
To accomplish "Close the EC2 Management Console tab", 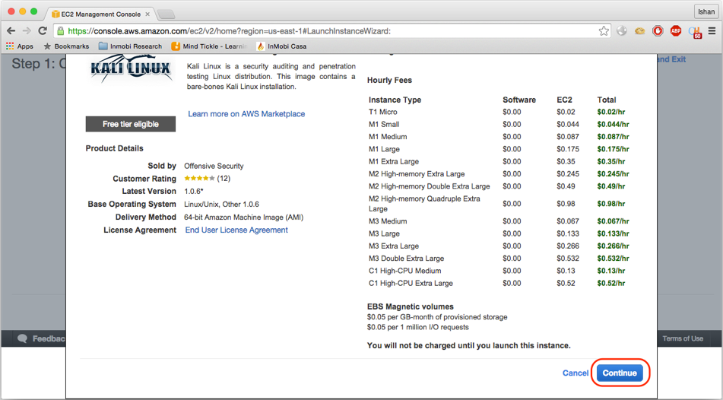I will (147, 14).
